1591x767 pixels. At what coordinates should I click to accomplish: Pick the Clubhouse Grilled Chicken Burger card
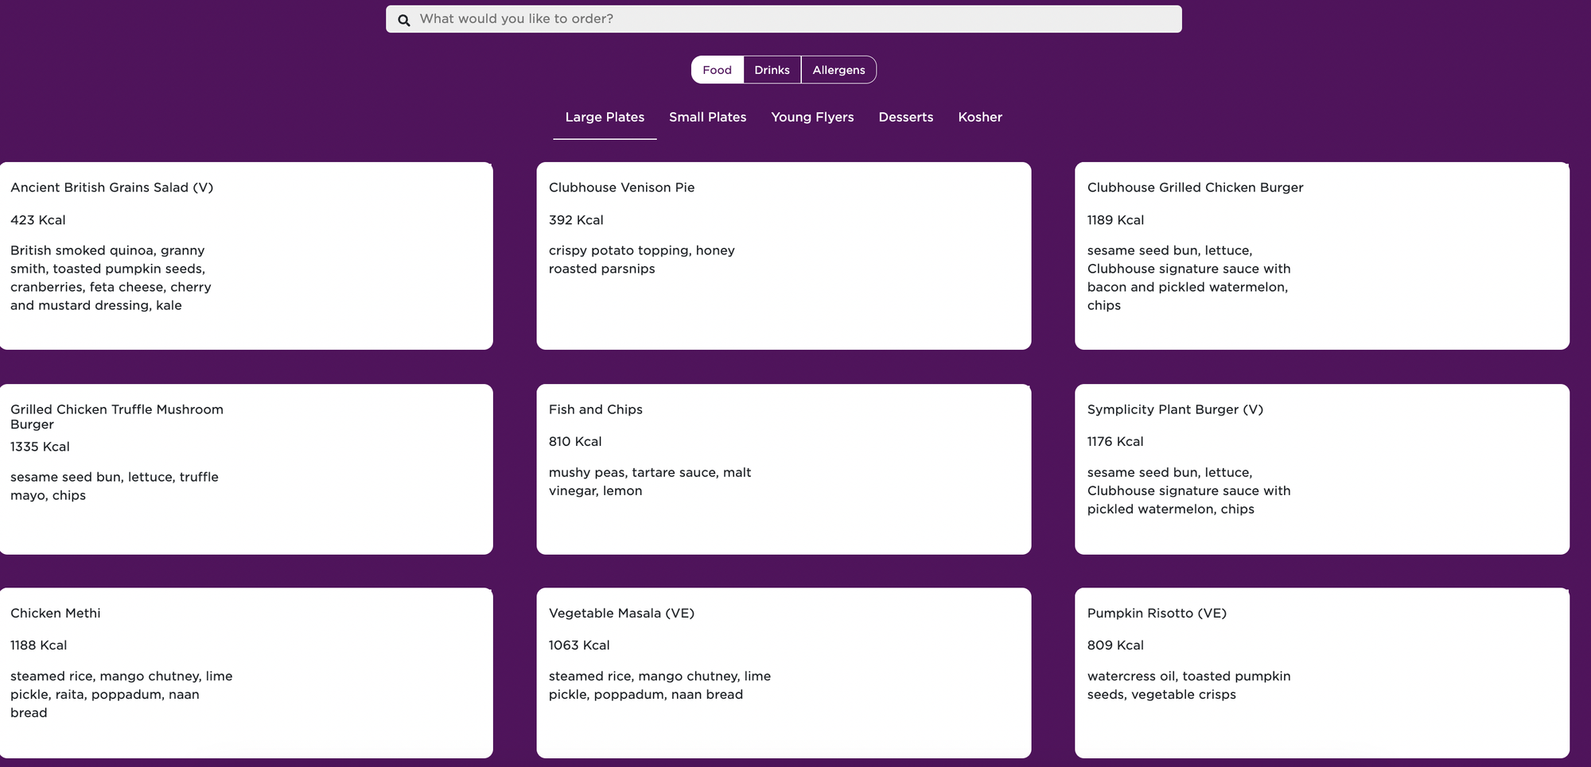tap(1322, 256)
